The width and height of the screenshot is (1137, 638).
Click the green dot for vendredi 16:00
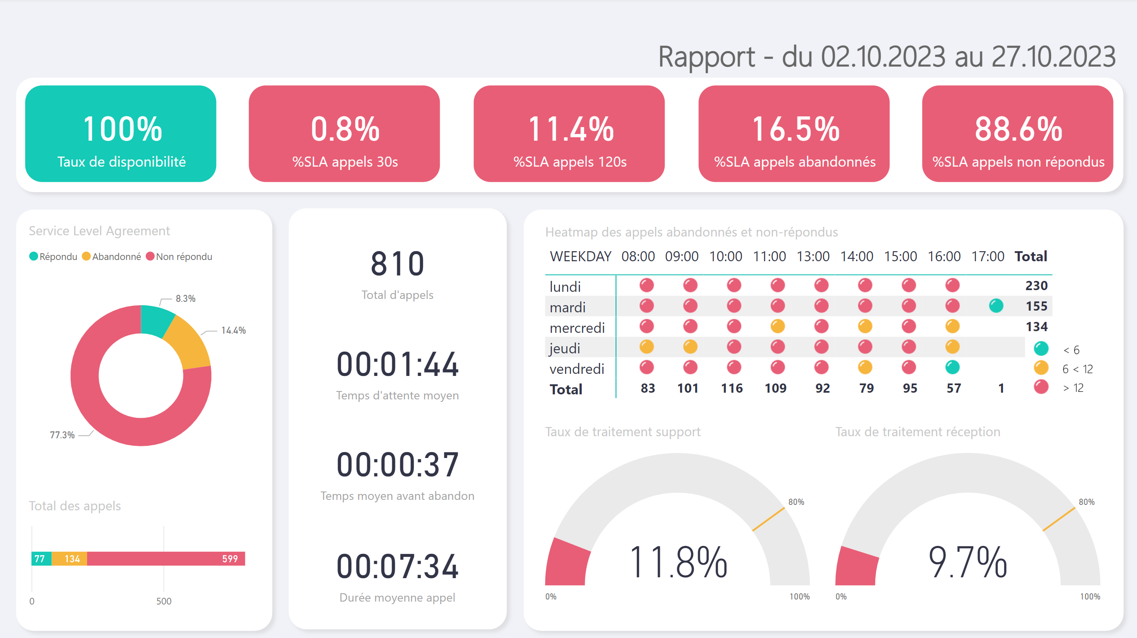tap(952, 367)
